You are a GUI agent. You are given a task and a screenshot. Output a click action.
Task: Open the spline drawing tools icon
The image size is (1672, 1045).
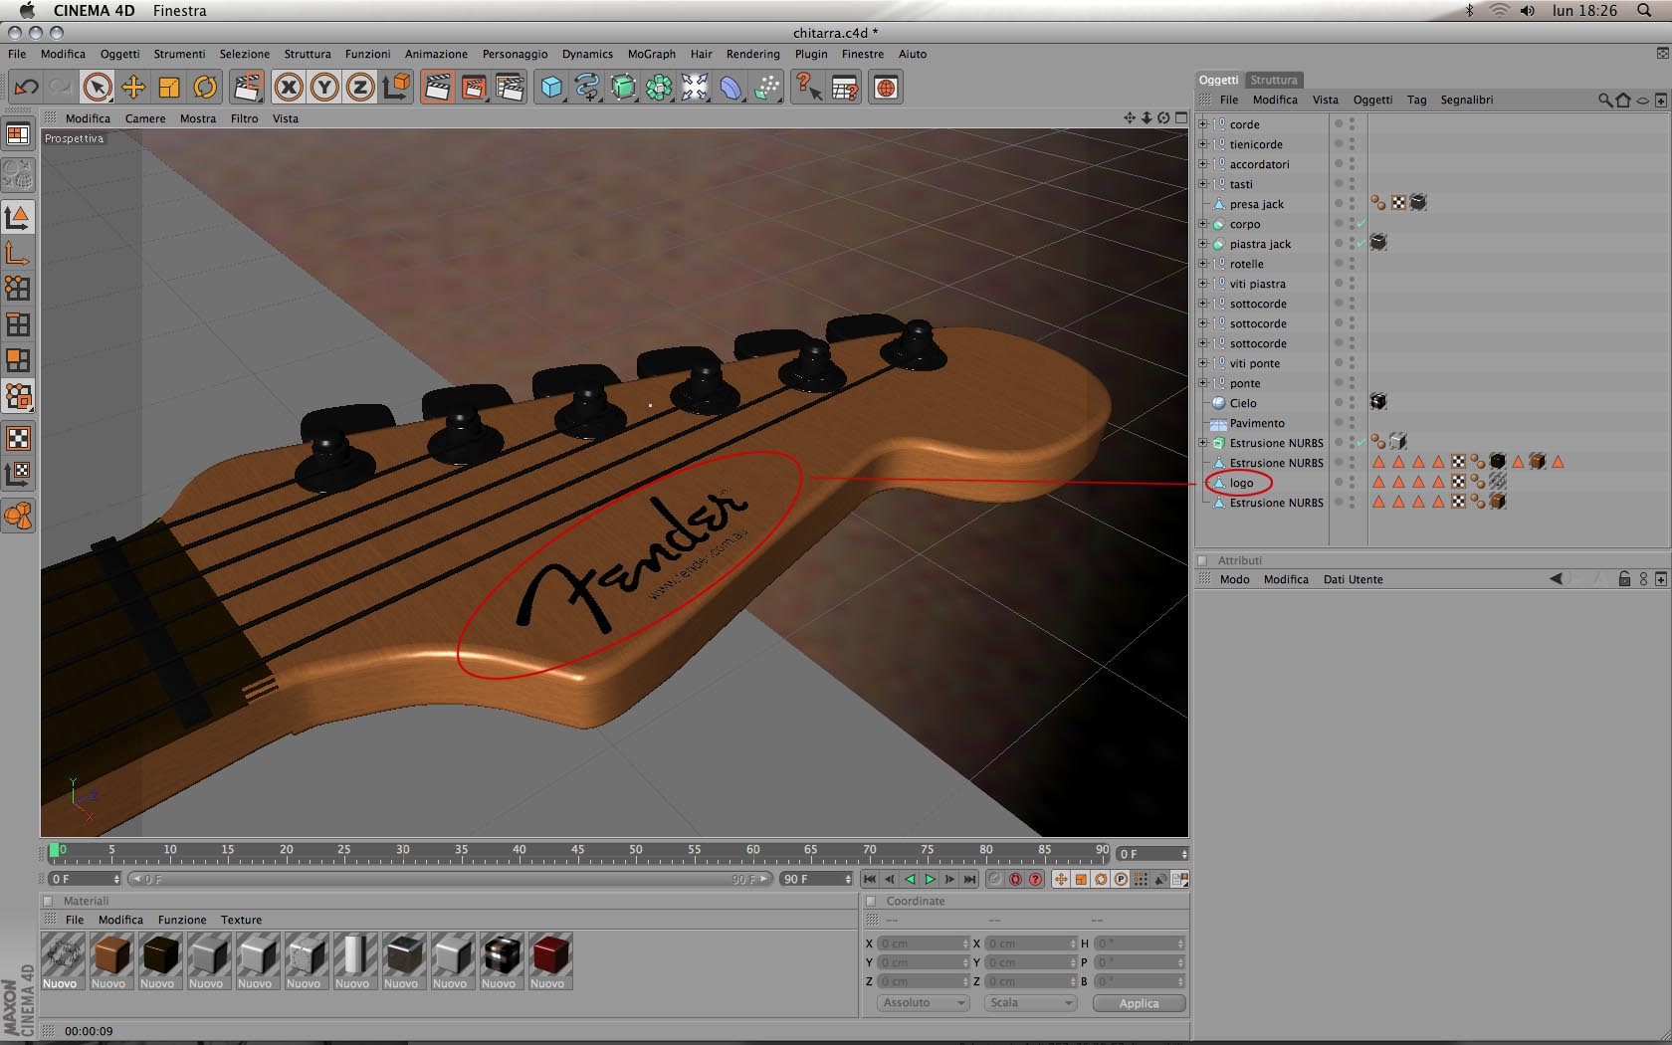pyautogui.click(x=587, y=88)
